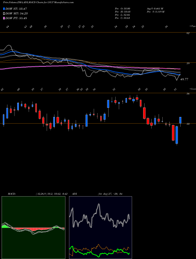This screenshot has height=259, width=196.
Task: Click the Lows marker label
Action: pyautogui.click(x=192, y=89)
